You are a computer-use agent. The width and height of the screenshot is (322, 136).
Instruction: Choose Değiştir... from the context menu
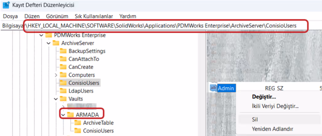[264, 97]
